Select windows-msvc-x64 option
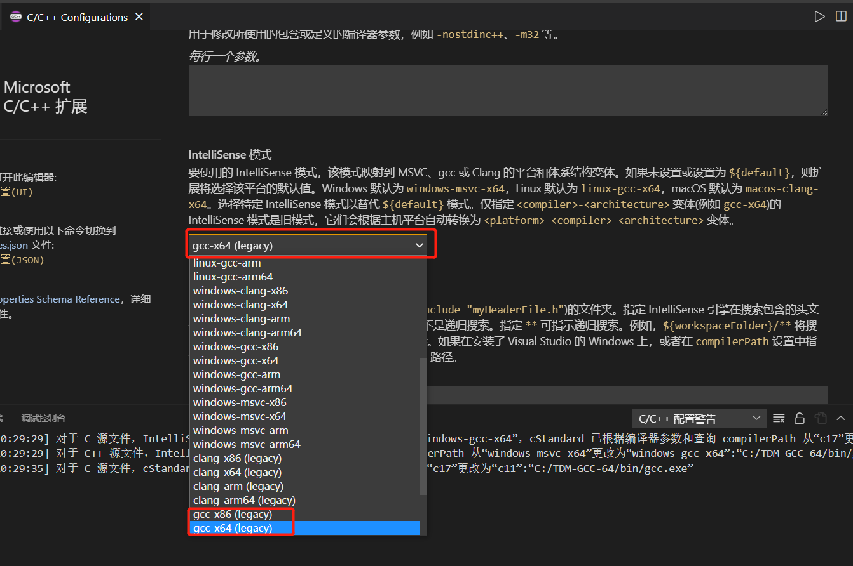 [305, 416]
